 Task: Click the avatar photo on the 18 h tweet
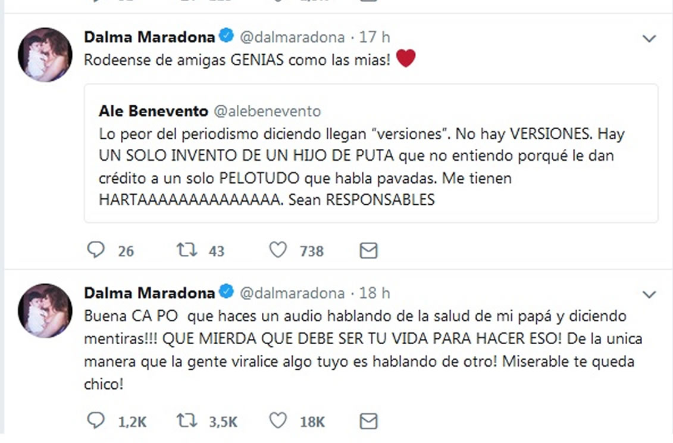pyautogui.click(x=45, y=310)
